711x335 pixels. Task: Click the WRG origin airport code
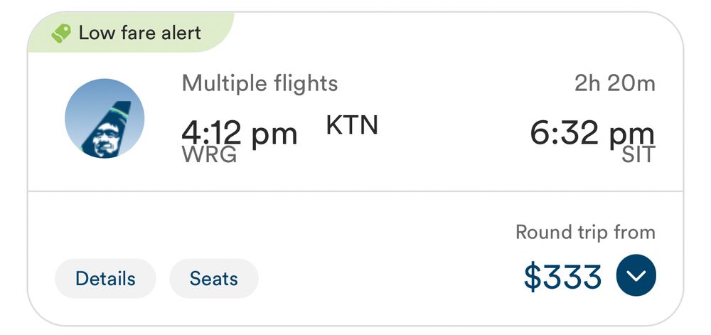click(209, 154)
